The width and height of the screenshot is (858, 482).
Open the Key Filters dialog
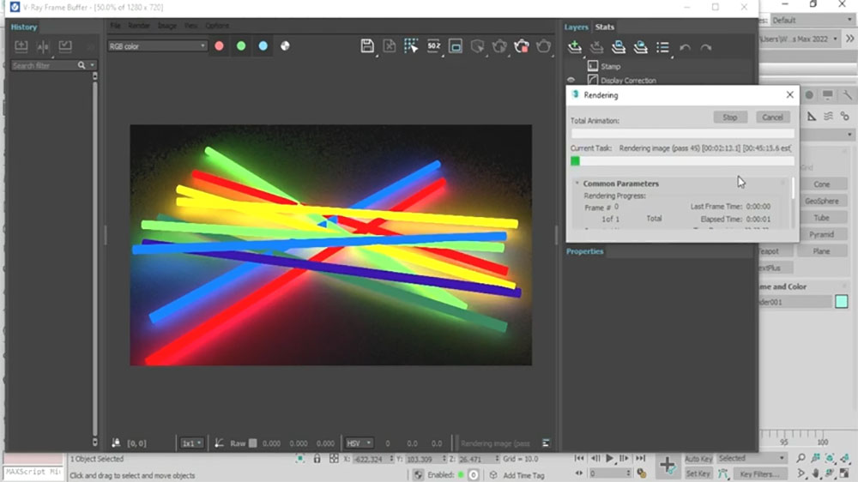(759, 473)
